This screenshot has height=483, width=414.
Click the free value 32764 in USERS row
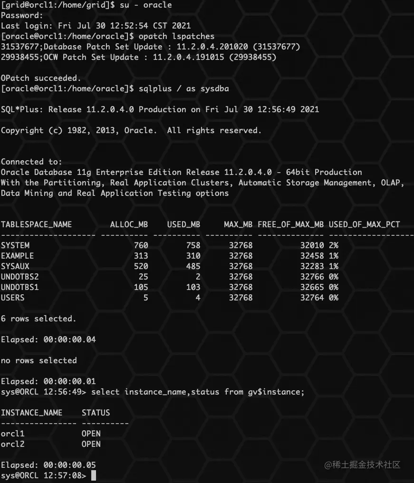pyautogui.click(x=312, y=298)
